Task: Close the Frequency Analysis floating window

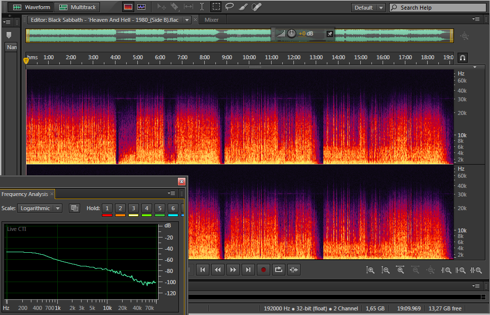Action: click(181, 182)
